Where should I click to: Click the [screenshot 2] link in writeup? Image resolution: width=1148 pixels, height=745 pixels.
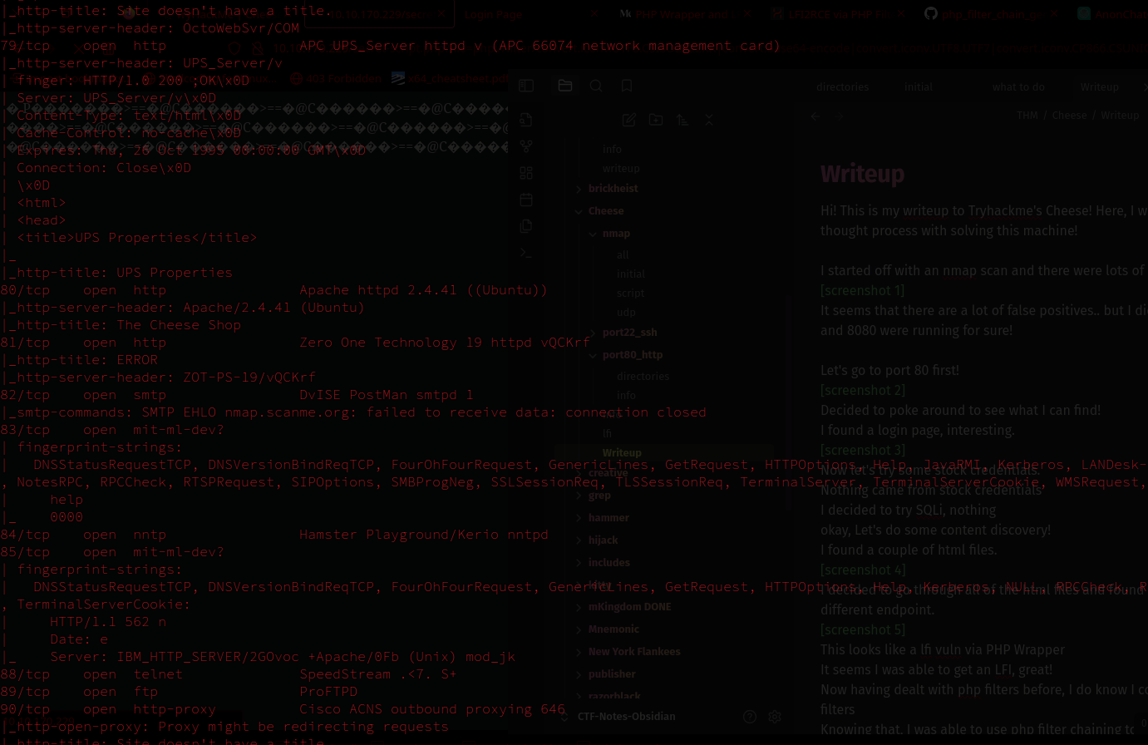click(862, 390)
